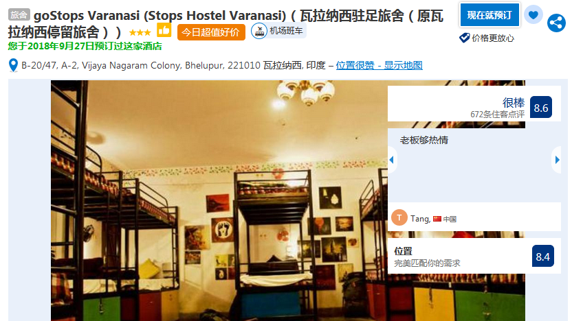
Task: Click the 8.6 review score badge
Action: (540, 108)
